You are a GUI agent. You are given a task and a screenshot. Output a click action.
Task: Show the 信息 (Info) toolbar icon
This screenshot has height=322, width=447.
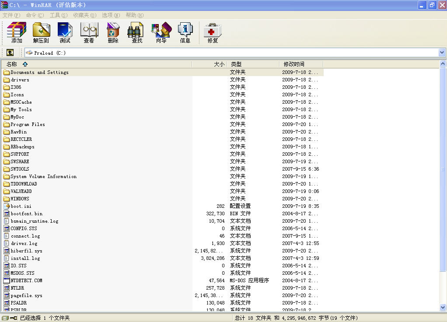[x=185, y=32]
